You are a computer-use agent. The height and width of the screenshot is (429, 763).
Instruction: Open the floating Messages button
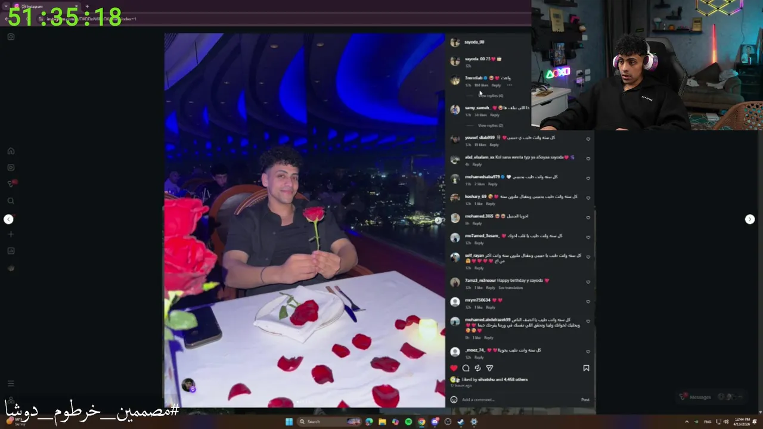coord(712,397)
